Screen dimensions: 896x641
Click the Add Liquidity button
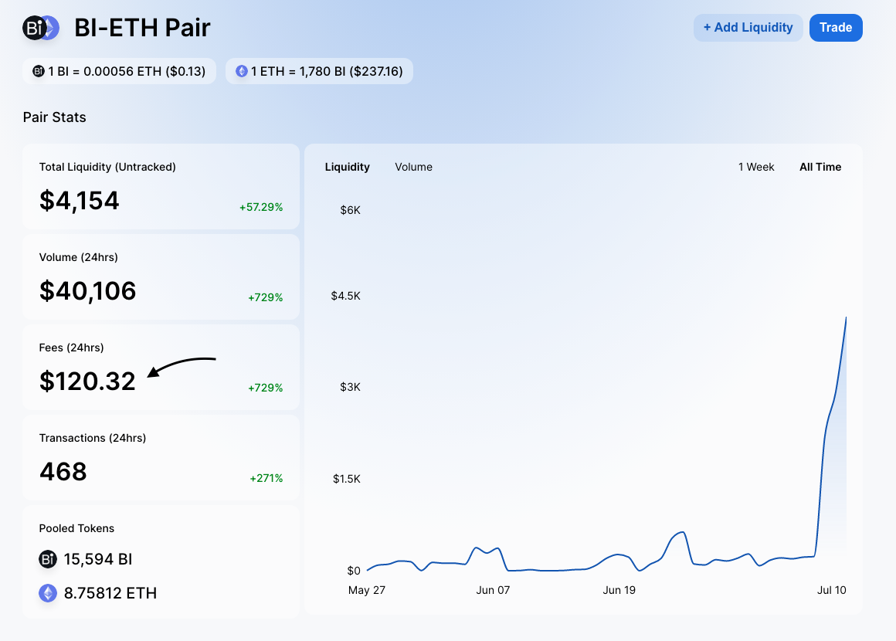[x=748, y=28]
